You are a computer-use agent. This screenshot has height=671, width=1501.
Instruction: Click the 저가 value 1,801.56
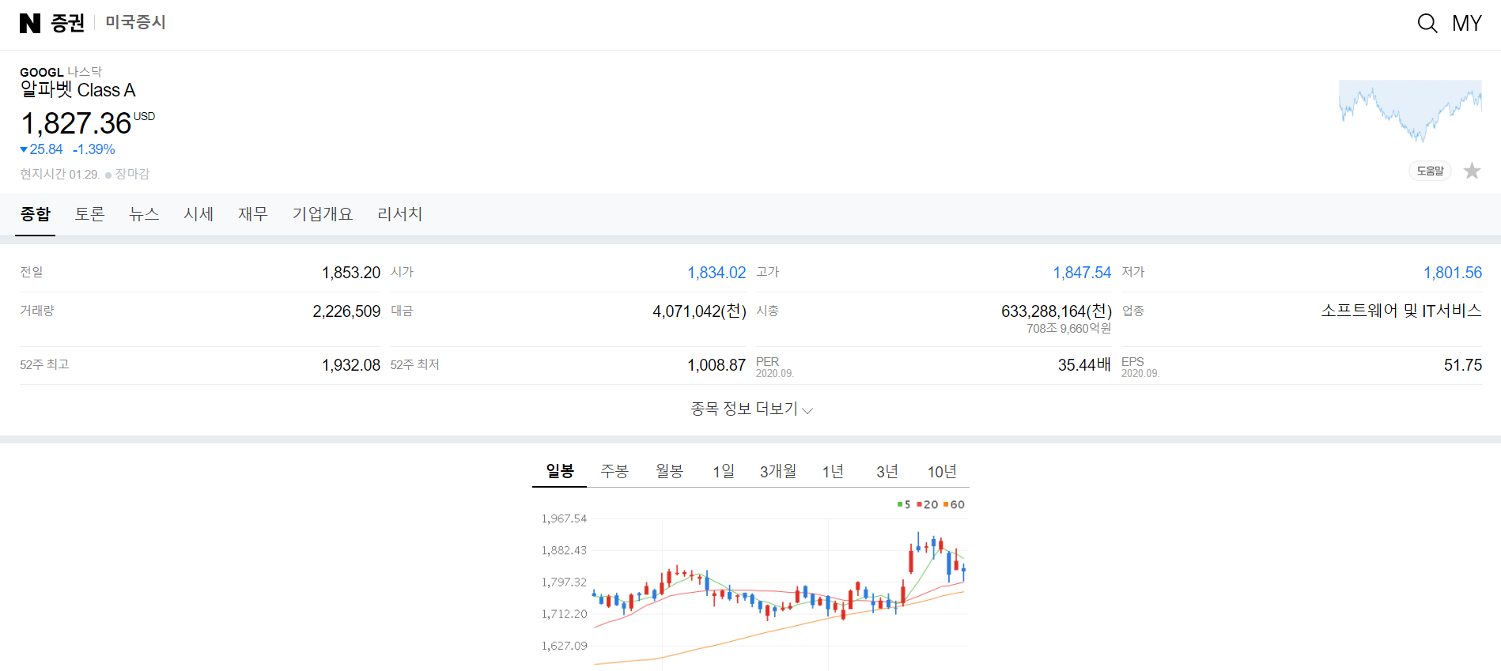tap(1453, 273)
